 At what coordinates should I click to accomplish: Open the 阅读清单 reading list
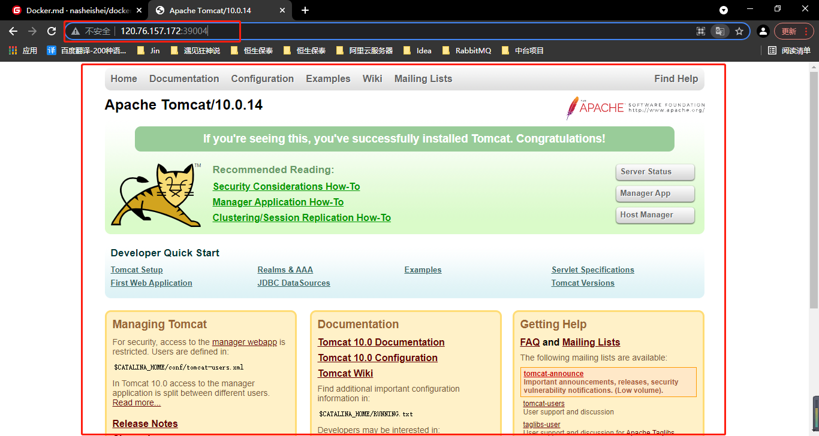[x=790, y=51]
